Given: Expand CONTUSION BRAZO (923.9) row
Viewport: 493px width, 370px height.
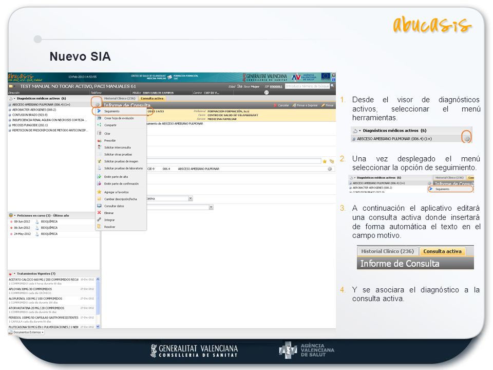Looking at the screenshot, I should [x=10, y=115].
